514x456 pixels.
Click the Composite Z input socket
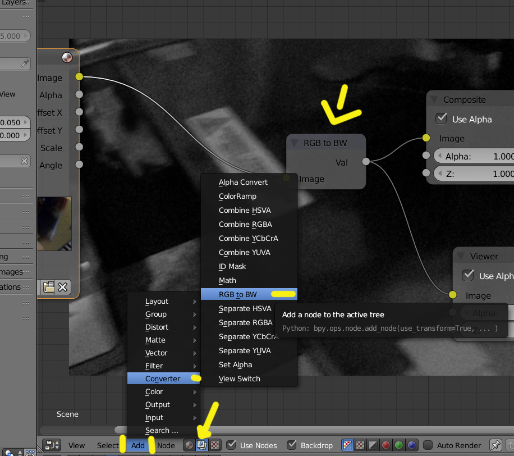click(426, 172)
